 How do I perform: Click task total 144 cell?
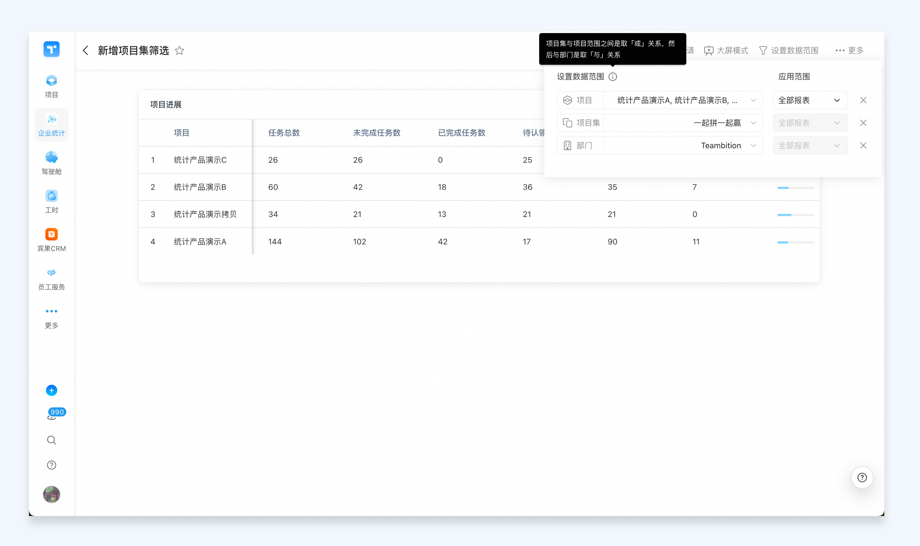[275, 241]
